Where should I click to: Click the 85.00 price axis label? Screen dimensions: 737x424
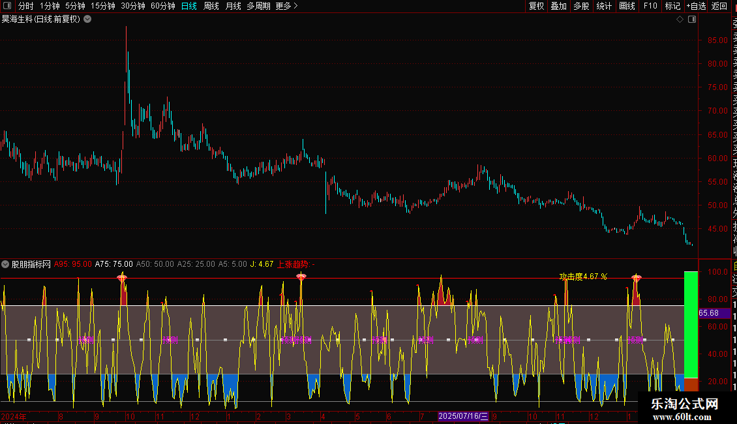pyautogui.click(x=717, y=40)
